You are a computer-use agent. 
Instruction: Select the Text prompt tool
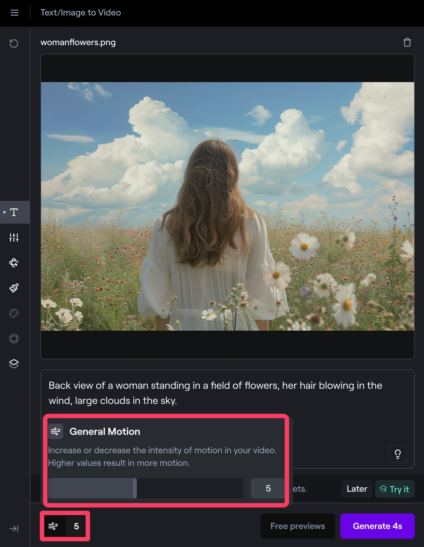[14, 212]
